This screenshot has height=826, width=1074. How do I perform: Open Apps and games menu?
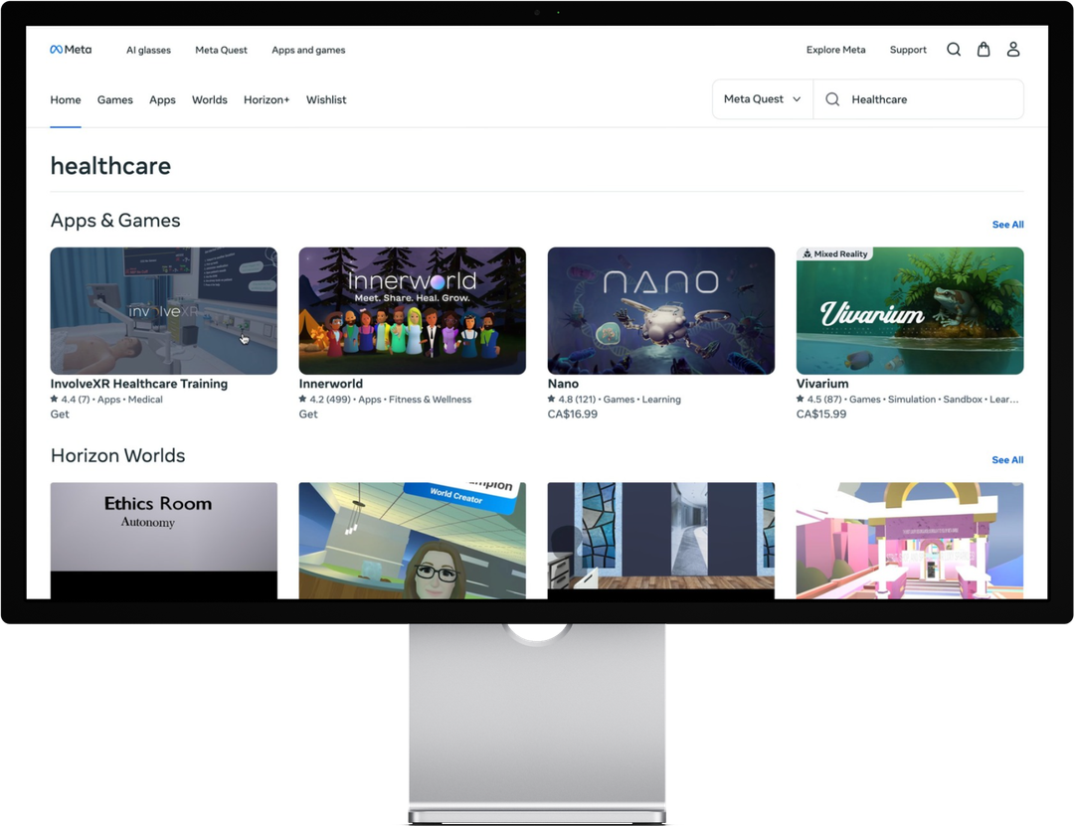coord(308,50)
